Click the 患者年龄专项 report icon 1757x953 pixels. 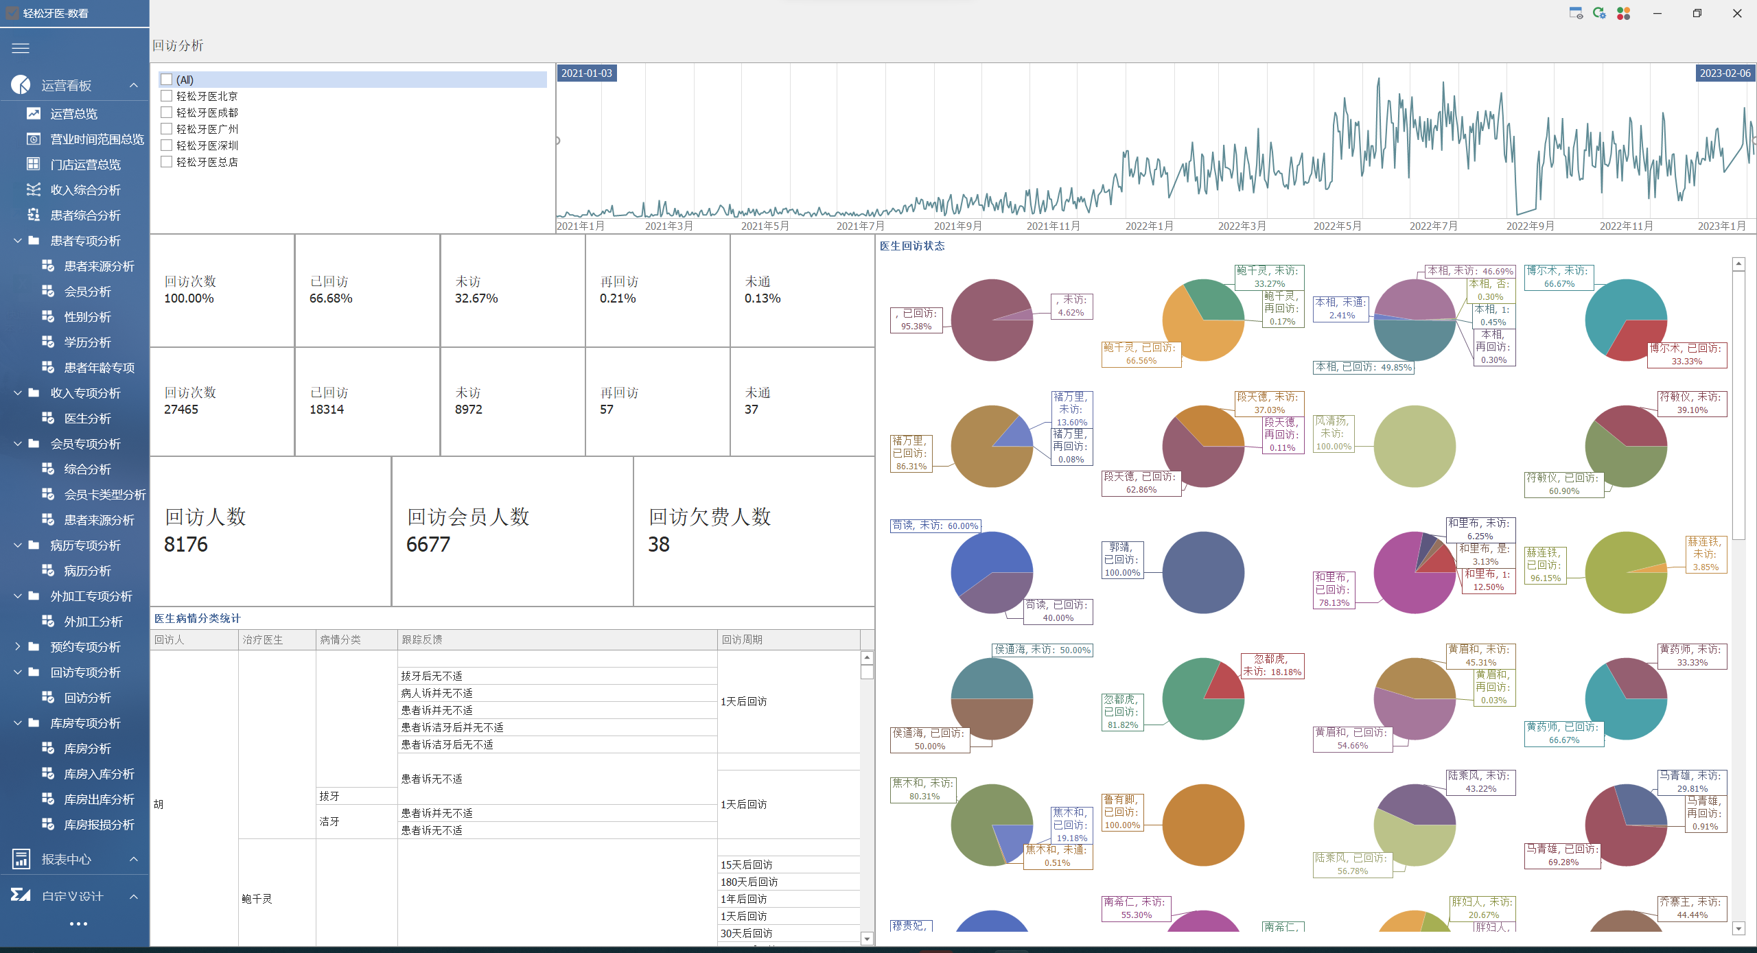[x=48, y=367]
